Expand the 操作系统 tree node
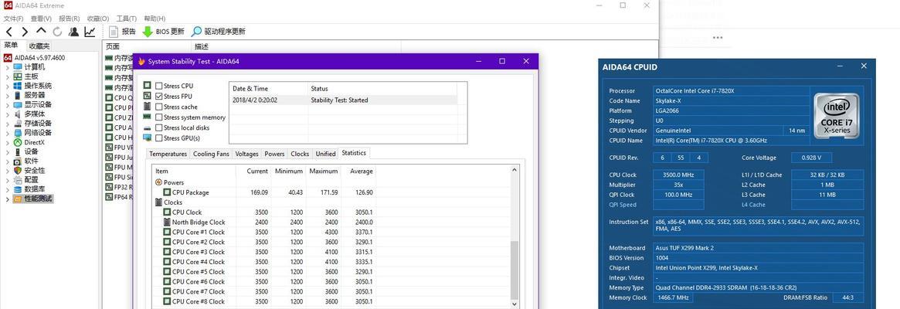The width and height of the screenshot is (900, 309). 8,87
